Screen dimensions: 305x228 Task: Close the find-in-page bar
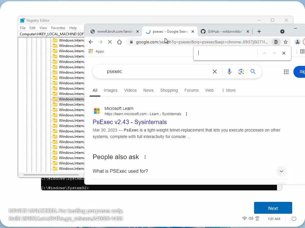[x=284, y=53]
